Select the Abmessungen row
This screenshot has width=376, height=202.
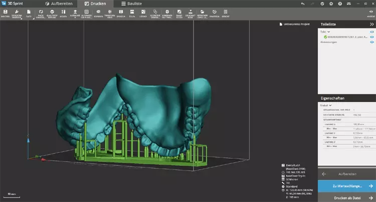[x=328, y=42]
